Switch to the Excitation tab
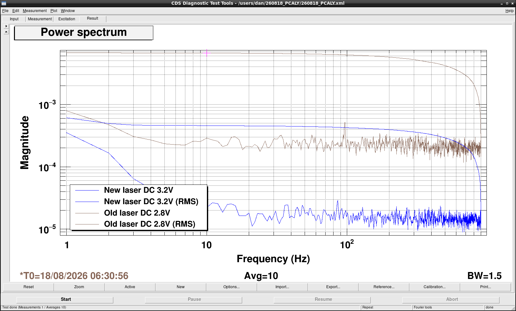The image size is (516, 311). (67, 19)
